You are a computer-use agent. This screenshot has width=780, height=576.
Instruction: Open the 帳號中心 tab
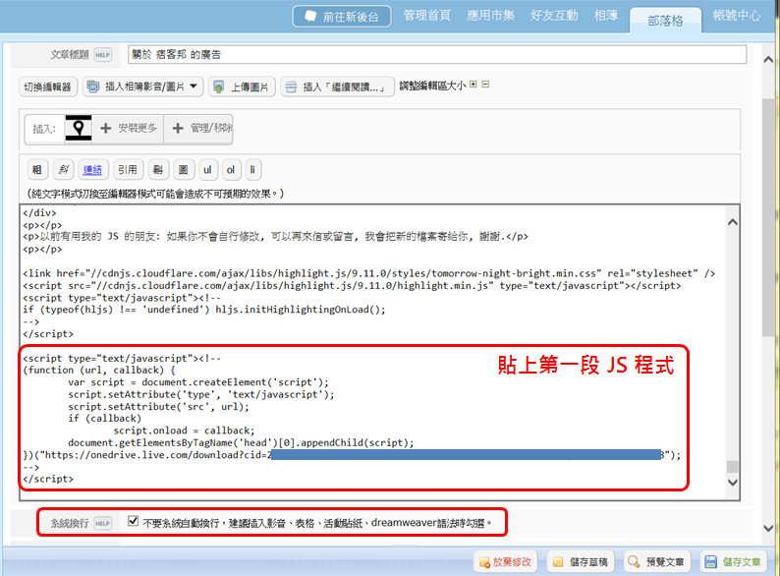737,16
